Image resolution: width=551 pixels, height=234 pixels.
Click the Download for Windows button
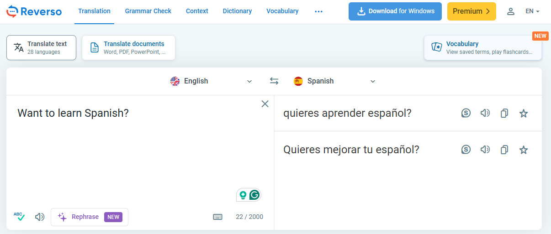395,11
